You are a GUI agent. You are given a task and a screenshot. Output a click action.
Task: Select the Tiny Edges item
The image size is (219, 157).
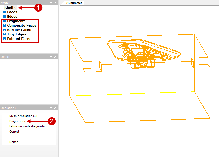coord(16,34)
